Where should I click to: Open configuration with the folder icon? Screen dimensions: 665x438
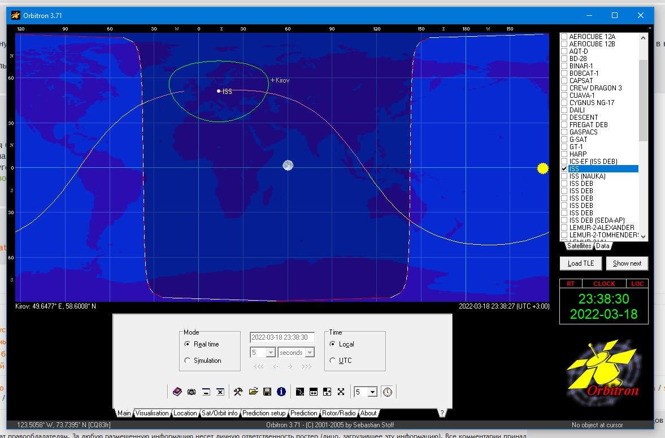[253, 391]
